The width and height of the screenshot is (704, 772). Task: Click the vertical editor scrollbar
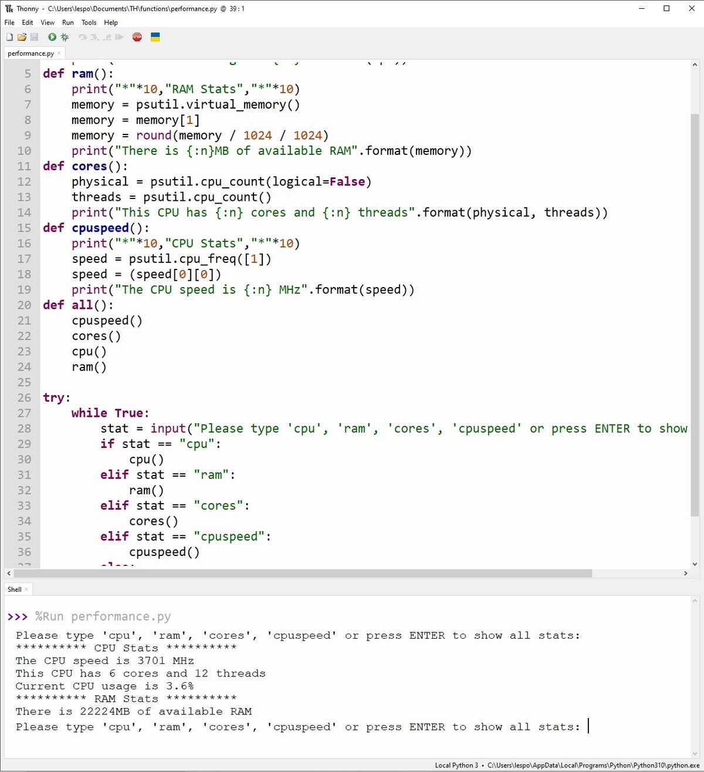695,294
